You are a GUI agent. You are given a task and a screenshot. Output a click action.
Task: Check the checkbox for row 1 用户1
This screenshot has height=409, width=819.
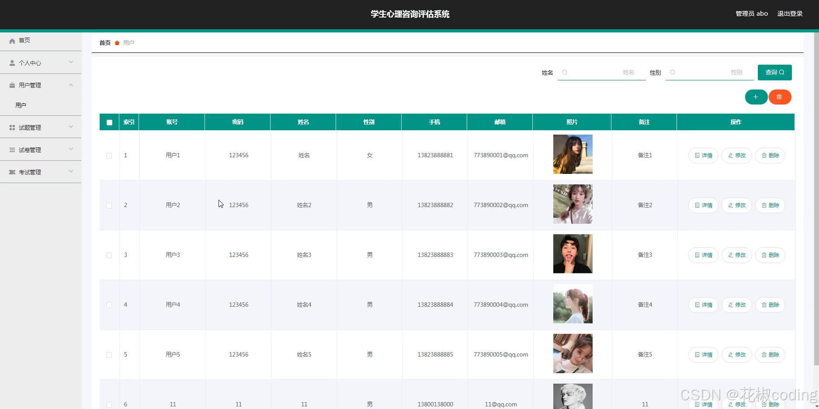pyautogui.click(x=109, y=156)
